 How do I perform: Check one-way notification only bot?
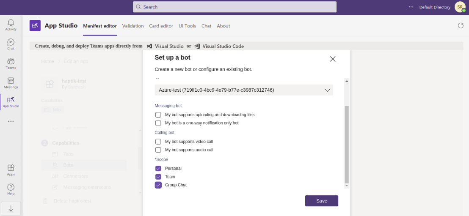pyautogui.click(x=158, y=123)
